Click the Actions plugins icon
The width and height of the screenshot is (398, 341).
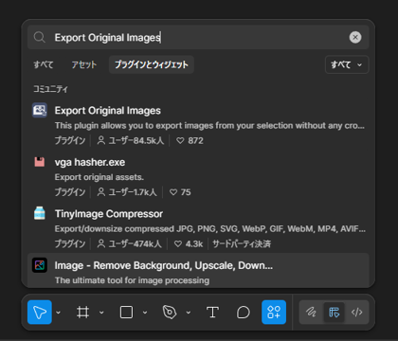coord(274,313)
